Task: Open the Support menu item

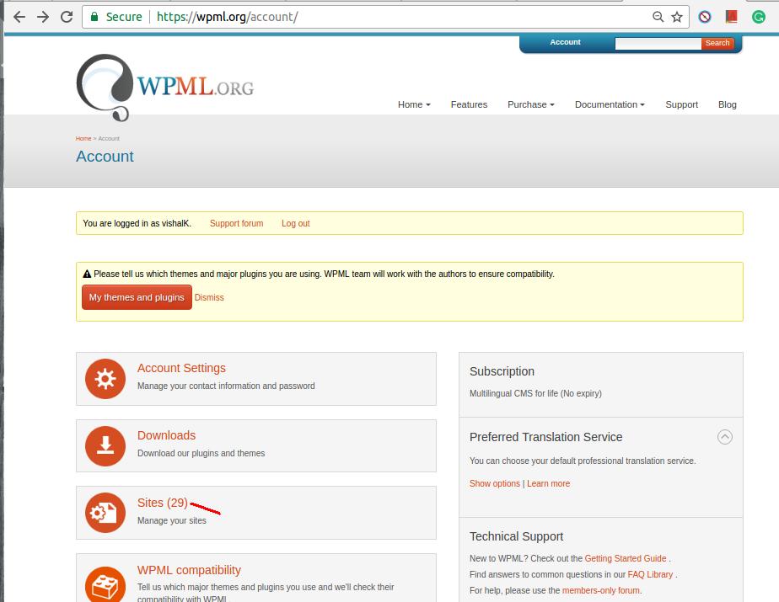Action: pos(681,104)
